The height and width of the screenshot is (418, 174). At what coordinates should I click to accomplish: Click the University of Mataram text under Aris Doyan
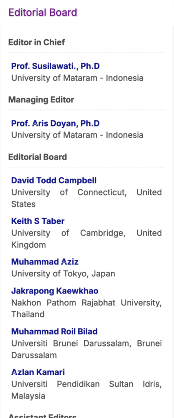[77, 135]
